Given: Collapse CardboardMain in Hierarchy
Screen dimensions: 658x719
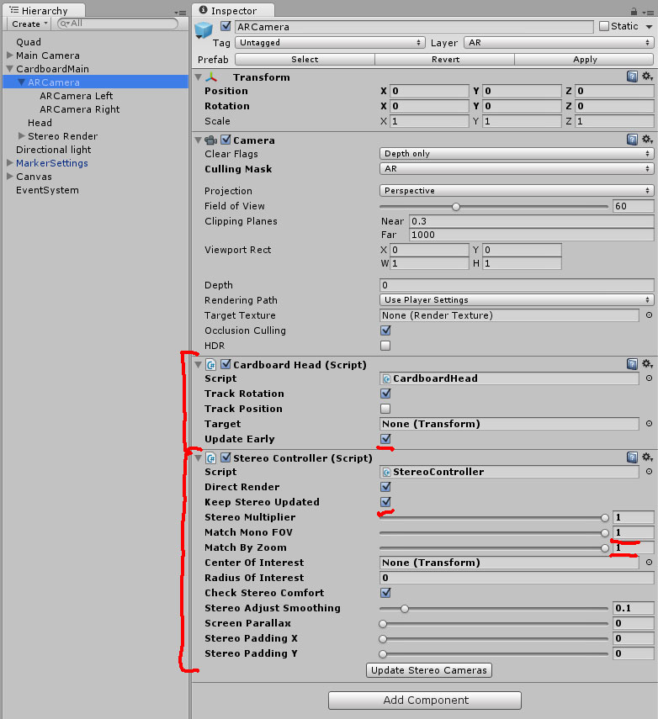Looking at the screenshot, I should (9, 68).
